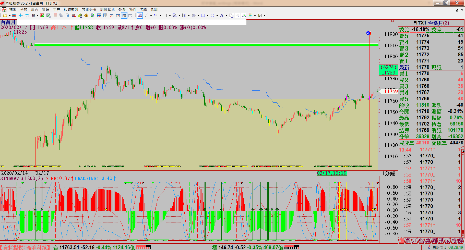Open the 檢視 menu
465x250 pixels.
coord(24,9)
